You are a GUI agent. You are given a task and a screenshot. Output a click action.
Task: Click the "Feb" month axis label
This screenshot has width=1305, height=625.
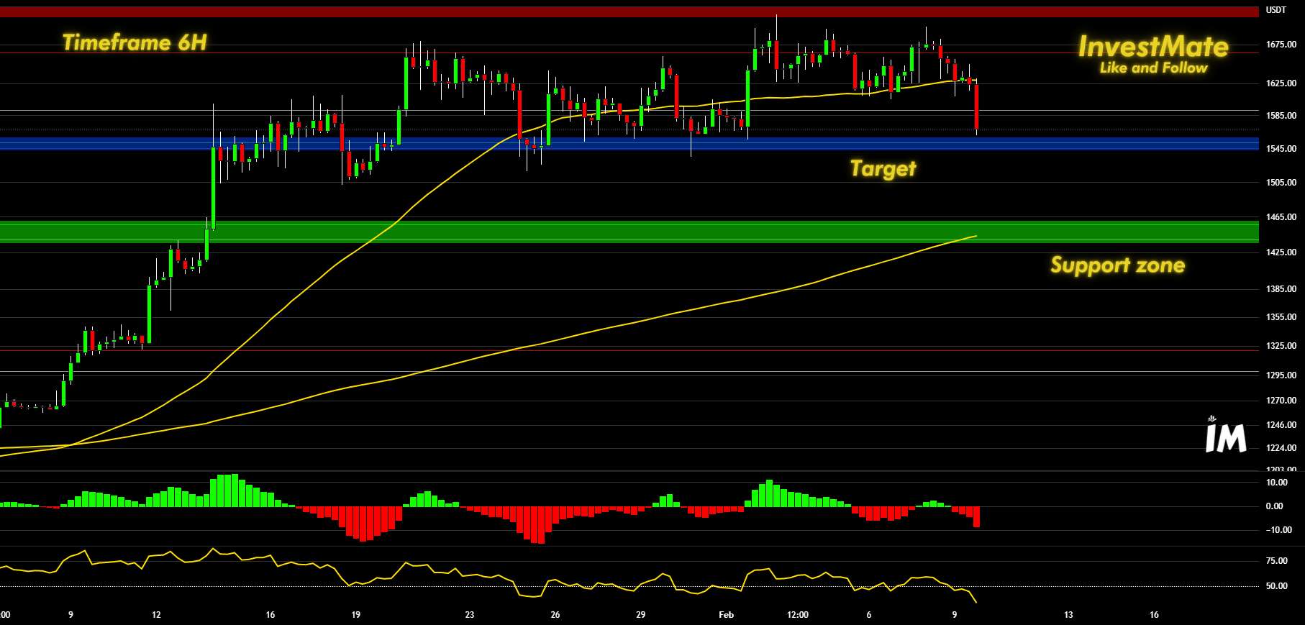727,615
